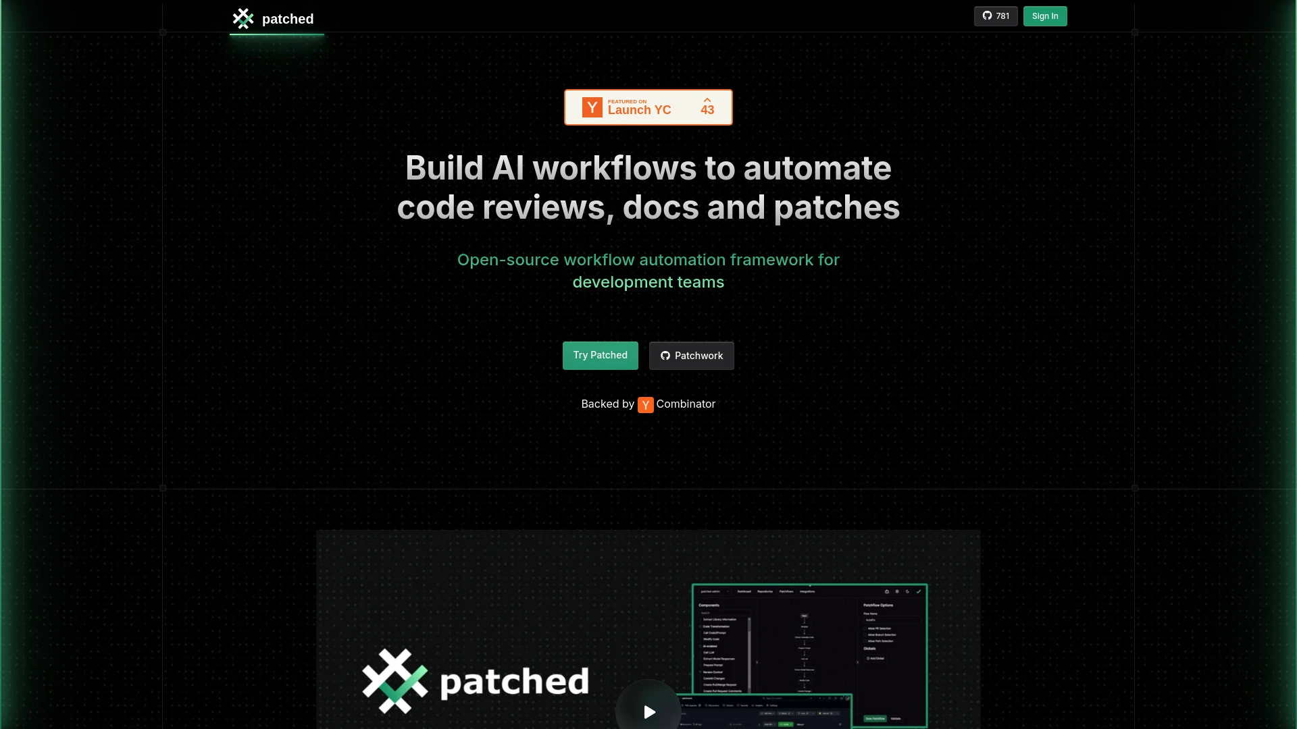Screen dimensions: 1297x729
Task: Click the Try Patched button
Action: tap(600, 356)
